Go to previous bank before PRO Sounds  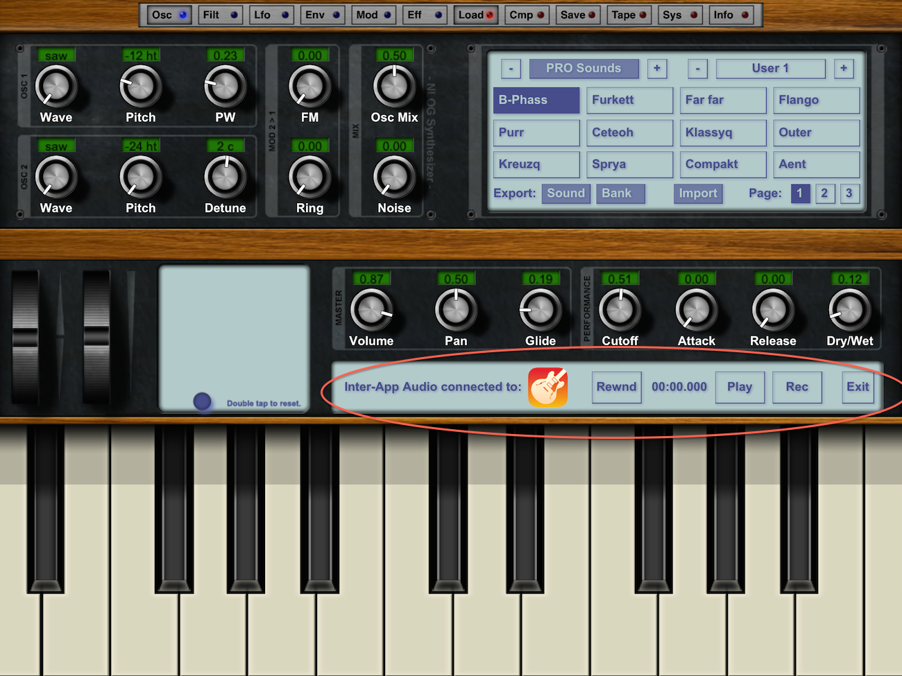click(x=511, y=68)
